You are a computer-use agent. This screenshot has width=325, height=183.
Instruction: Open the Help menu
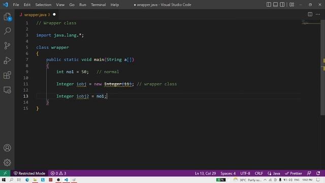[x=115, y=5]
